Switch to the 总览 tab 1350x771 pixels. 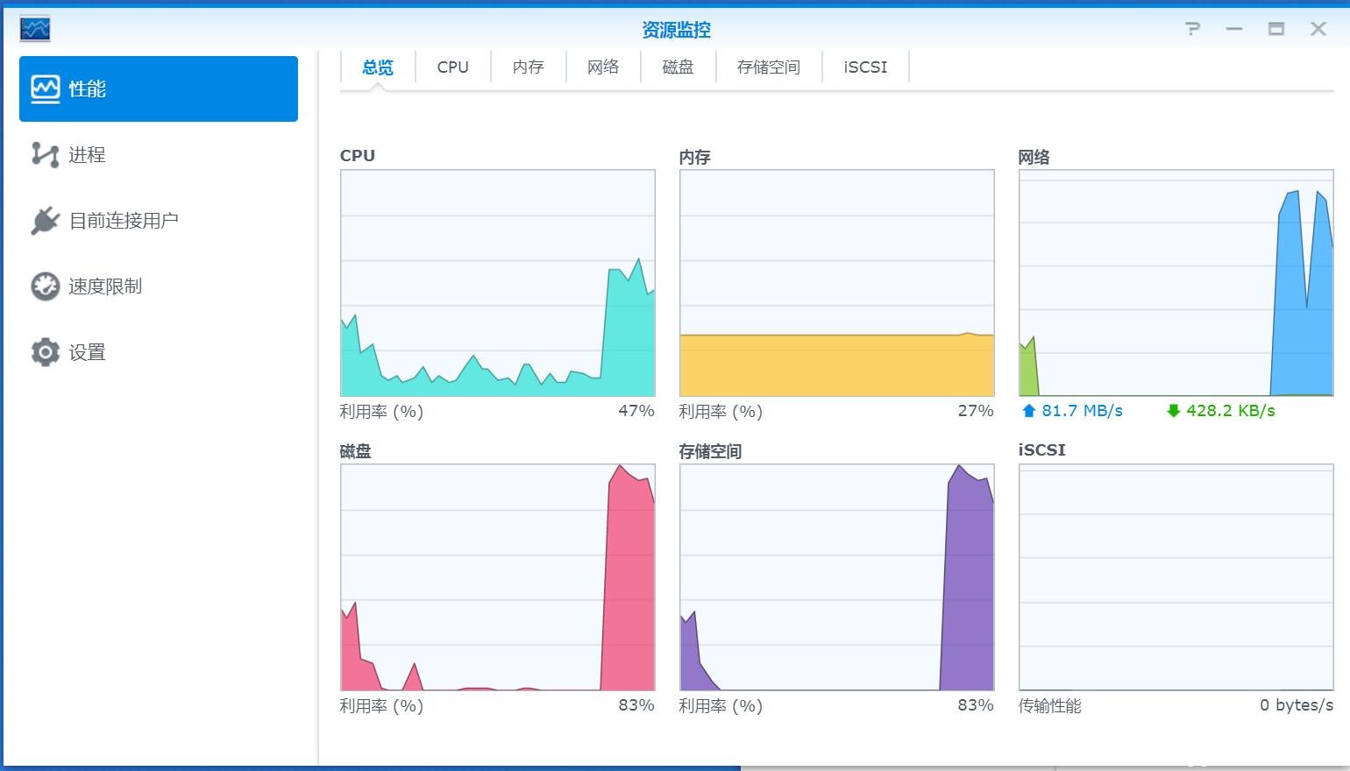click(x=378, y=67)
